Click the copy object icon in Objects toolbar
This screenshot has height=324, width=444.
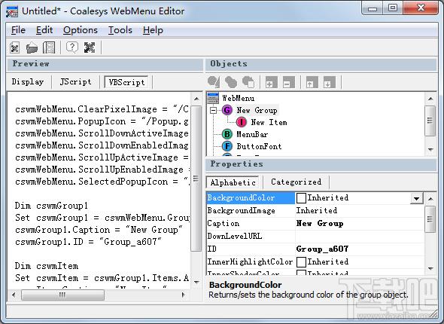point(248,82)
